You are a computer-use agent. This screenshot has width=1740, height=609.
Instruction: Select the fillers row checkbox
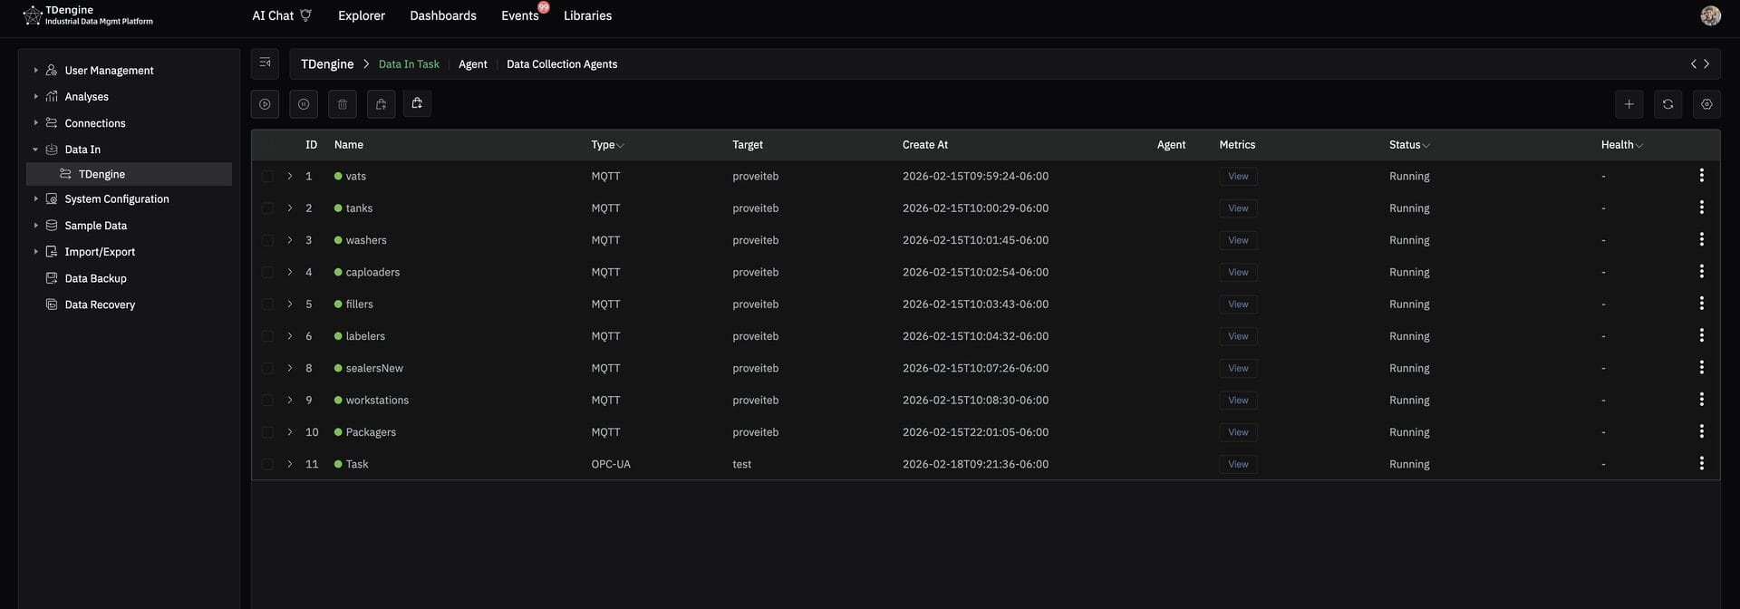[x=267, y=304]
